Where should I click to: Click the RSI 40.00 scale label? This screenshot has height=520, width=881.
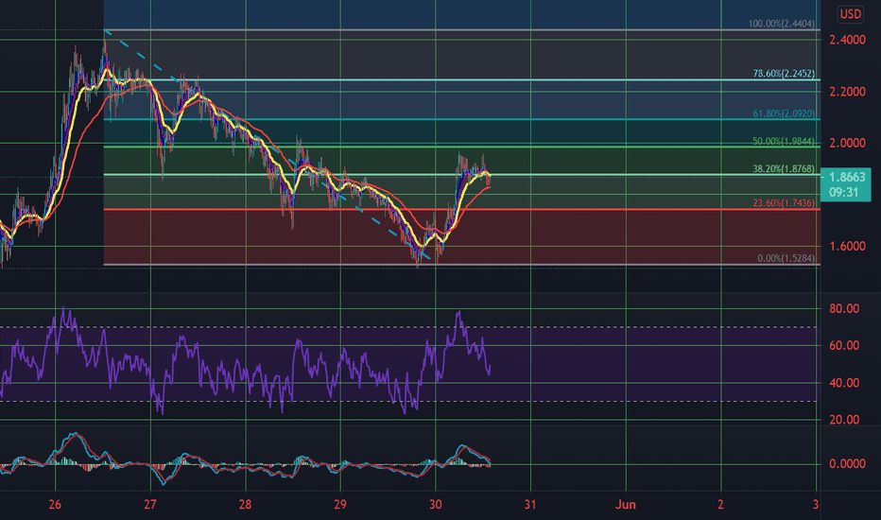(844, 383)
